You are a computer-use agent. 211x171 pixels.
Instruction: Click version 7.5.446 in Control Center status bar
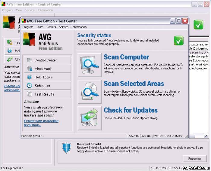click(155, 168)
